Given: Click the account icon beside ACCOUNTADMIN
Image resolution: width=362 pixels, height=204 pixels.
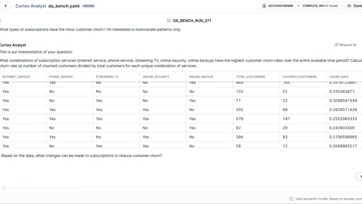Looking at the screenshot, I should coord(264,6).
